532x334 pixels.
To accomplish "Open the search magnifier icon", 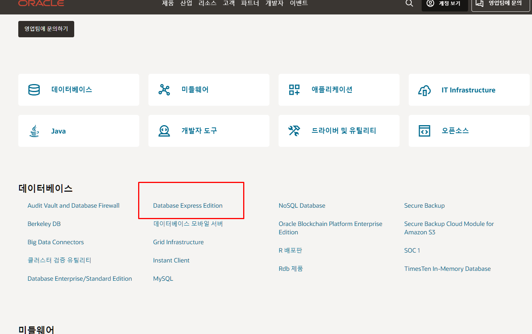I will pos(409,3).
